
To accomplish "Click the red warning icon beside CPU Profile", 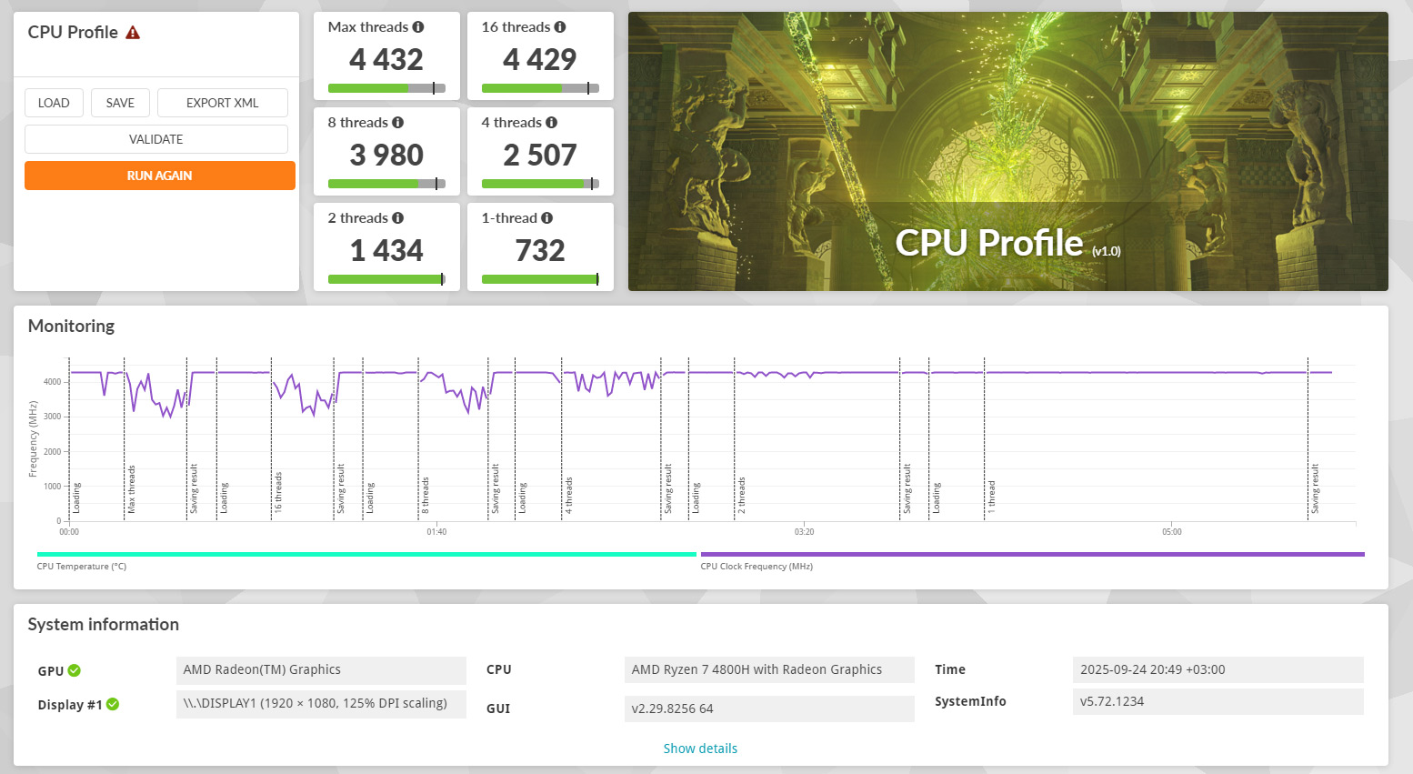I will tap(133, 33).
